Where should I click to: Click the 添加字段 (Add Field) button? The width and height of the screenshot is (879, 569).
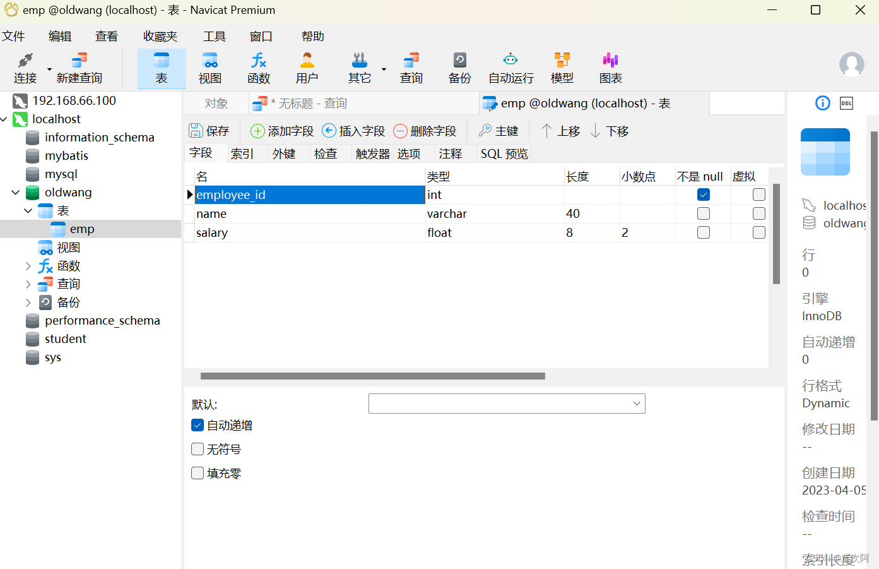[282, 131]
